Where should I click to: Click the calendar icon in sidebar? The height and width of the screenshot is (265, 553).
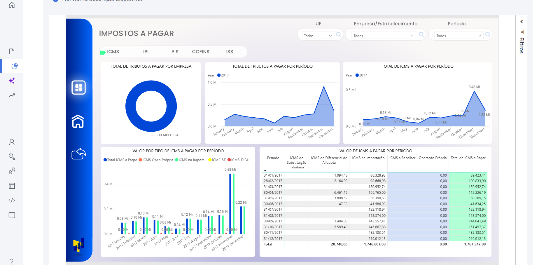click(12, 215)
